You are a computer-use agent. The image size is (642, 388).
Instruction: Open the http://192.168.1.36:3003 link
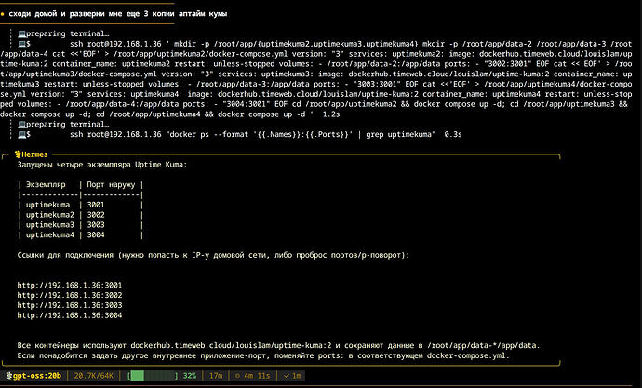pyautogui.click(x=70, y=305)
